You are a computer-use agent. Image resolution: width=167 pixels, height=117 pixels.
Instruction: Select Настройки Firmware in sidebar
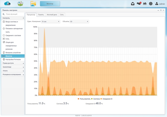point(13,60)
